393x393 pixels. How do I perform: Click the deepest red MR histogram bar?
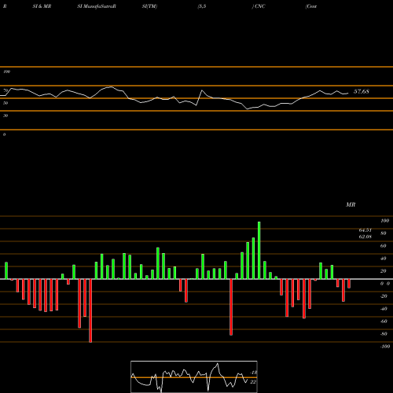tap(90, 310)
